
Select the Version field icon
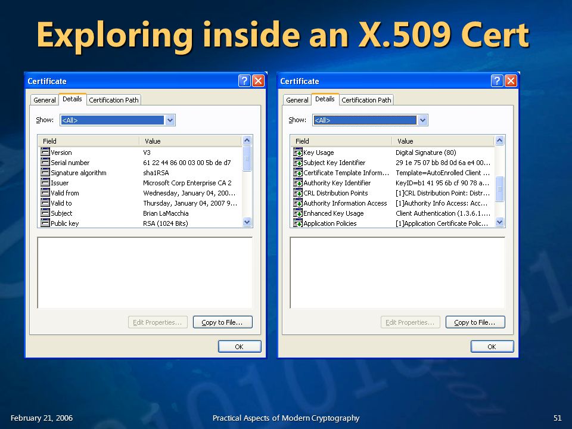point(45,152)
